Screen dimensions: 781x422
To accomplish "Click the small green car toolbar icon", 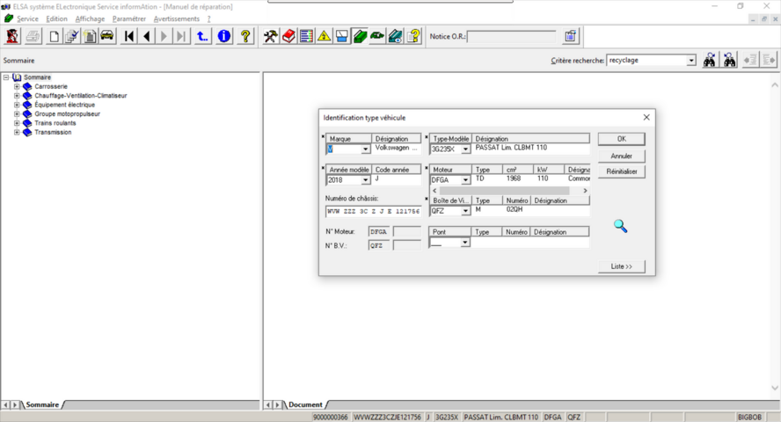I will click(x=377, y=36).
